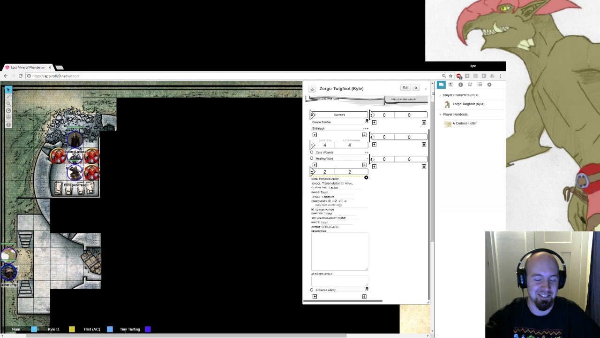Toggle Cure Wounds prepared radio
Screen dimensions: 600x338
click(x=312, y=152)
